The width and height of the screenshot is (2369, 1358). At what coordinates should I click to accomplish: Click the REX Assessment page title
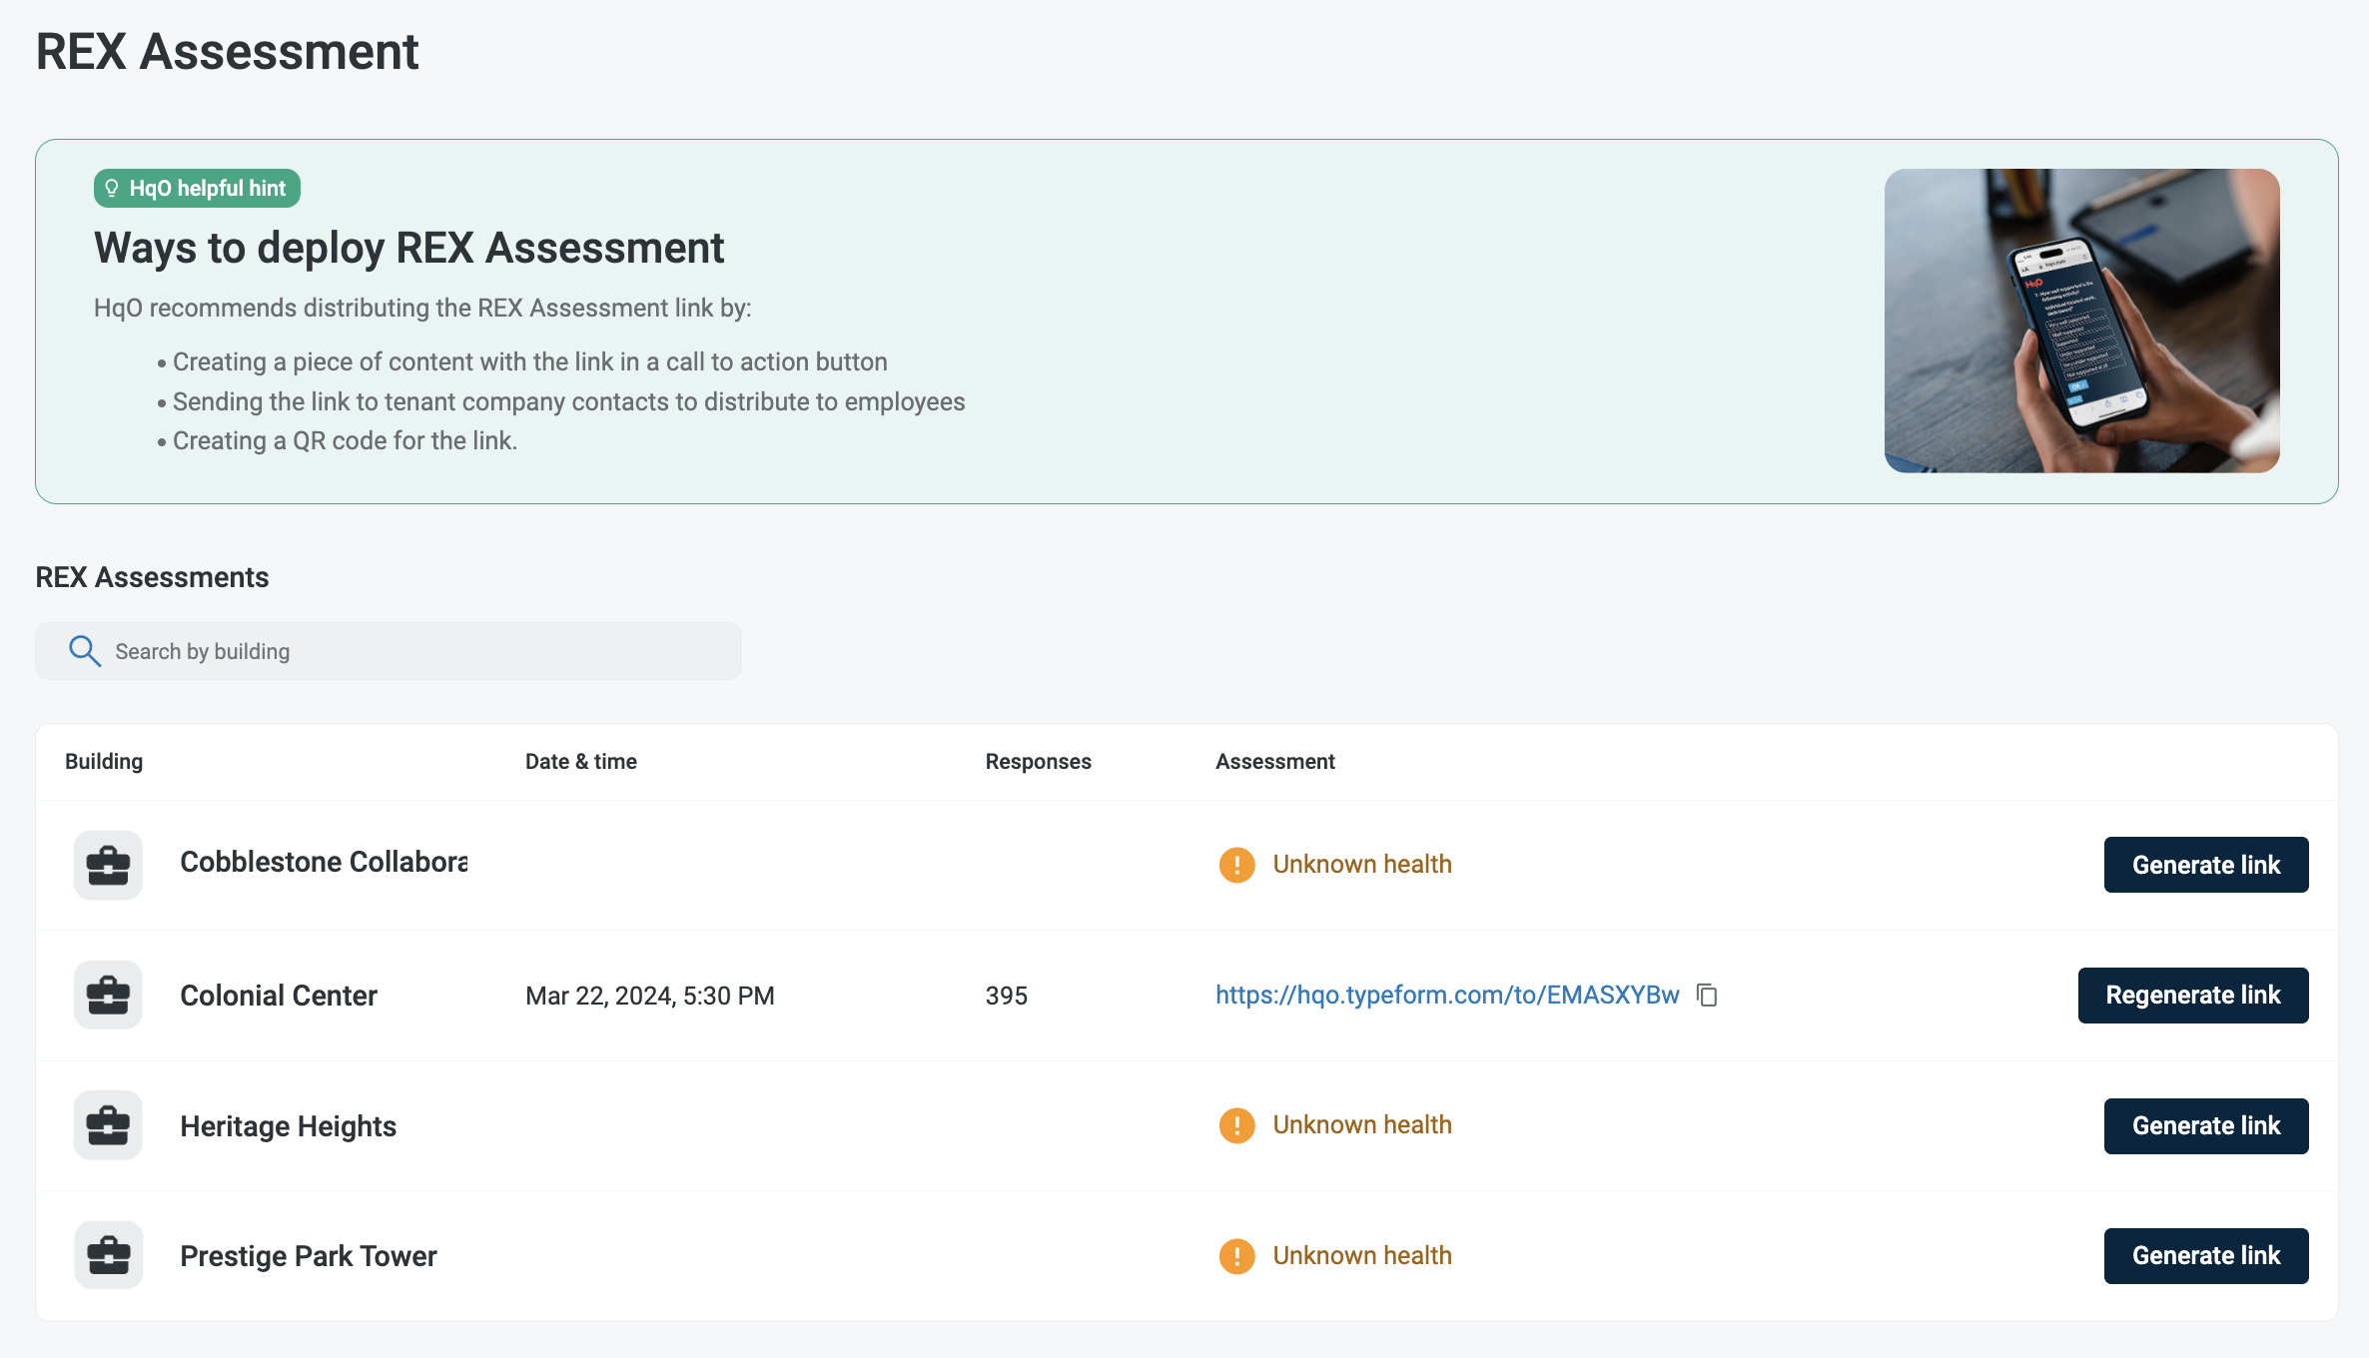pos(228,52)
